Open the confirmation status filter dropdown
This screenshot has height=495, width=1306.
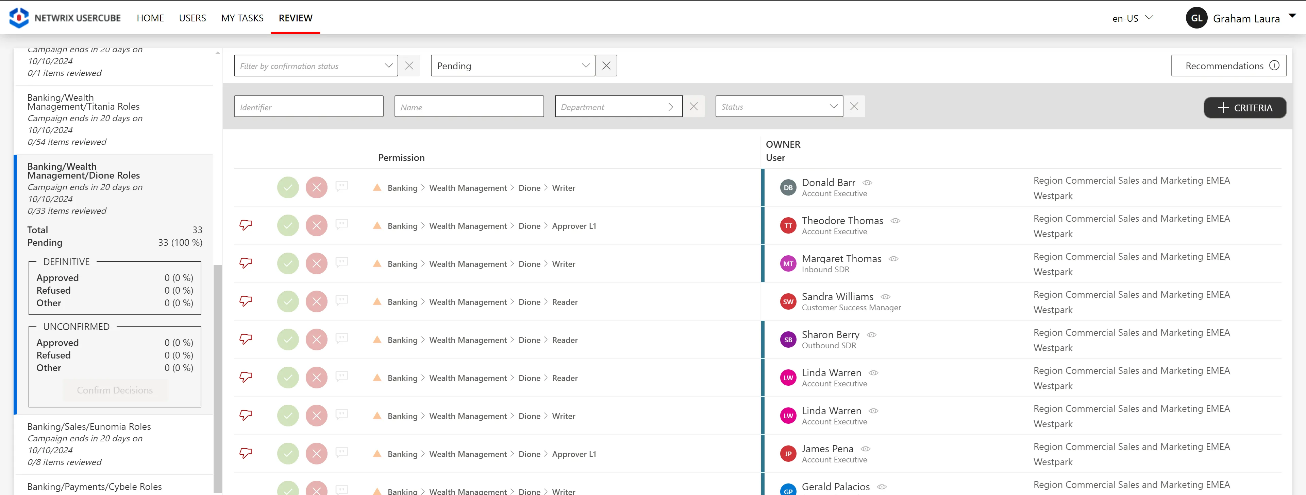pyautogui.click(x=316, y=66)
